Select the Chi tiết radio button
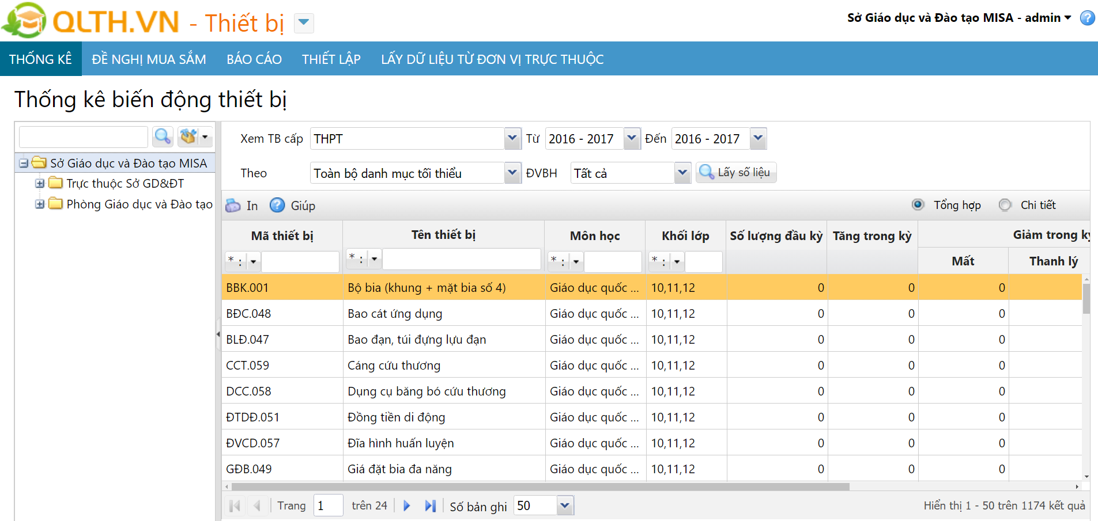Viewport: 1098px width, 521px height. (1005, 205)
